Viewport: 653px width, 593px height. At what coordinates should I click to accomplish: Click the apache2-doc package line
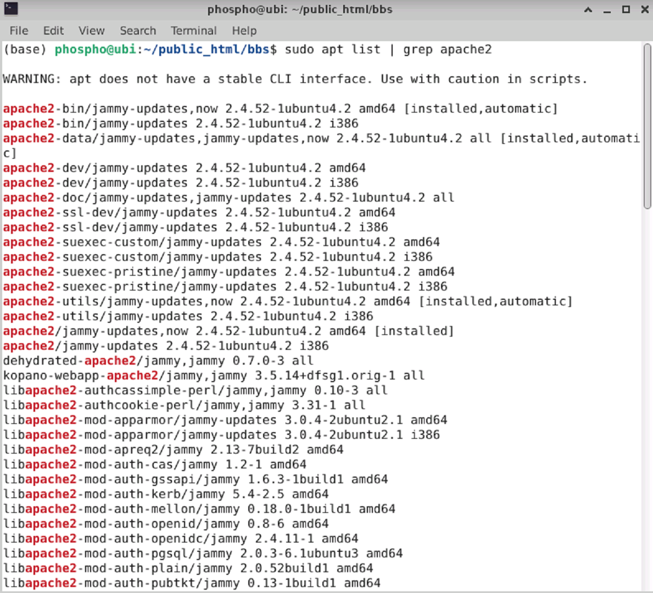pos(228,198)
